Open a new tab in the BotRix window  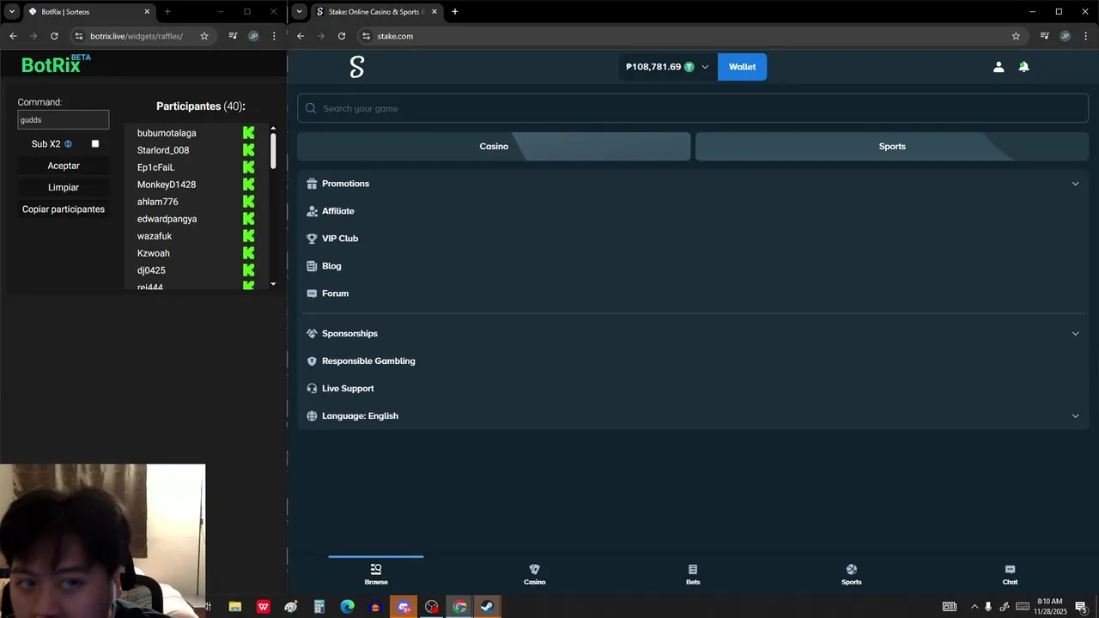(x=167, y=11)
